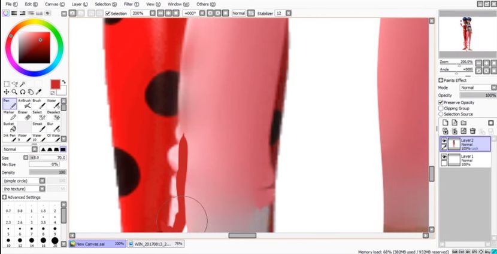Open the layer Mode dropdown
Screen dimensions: 497x254
point(493,88)
